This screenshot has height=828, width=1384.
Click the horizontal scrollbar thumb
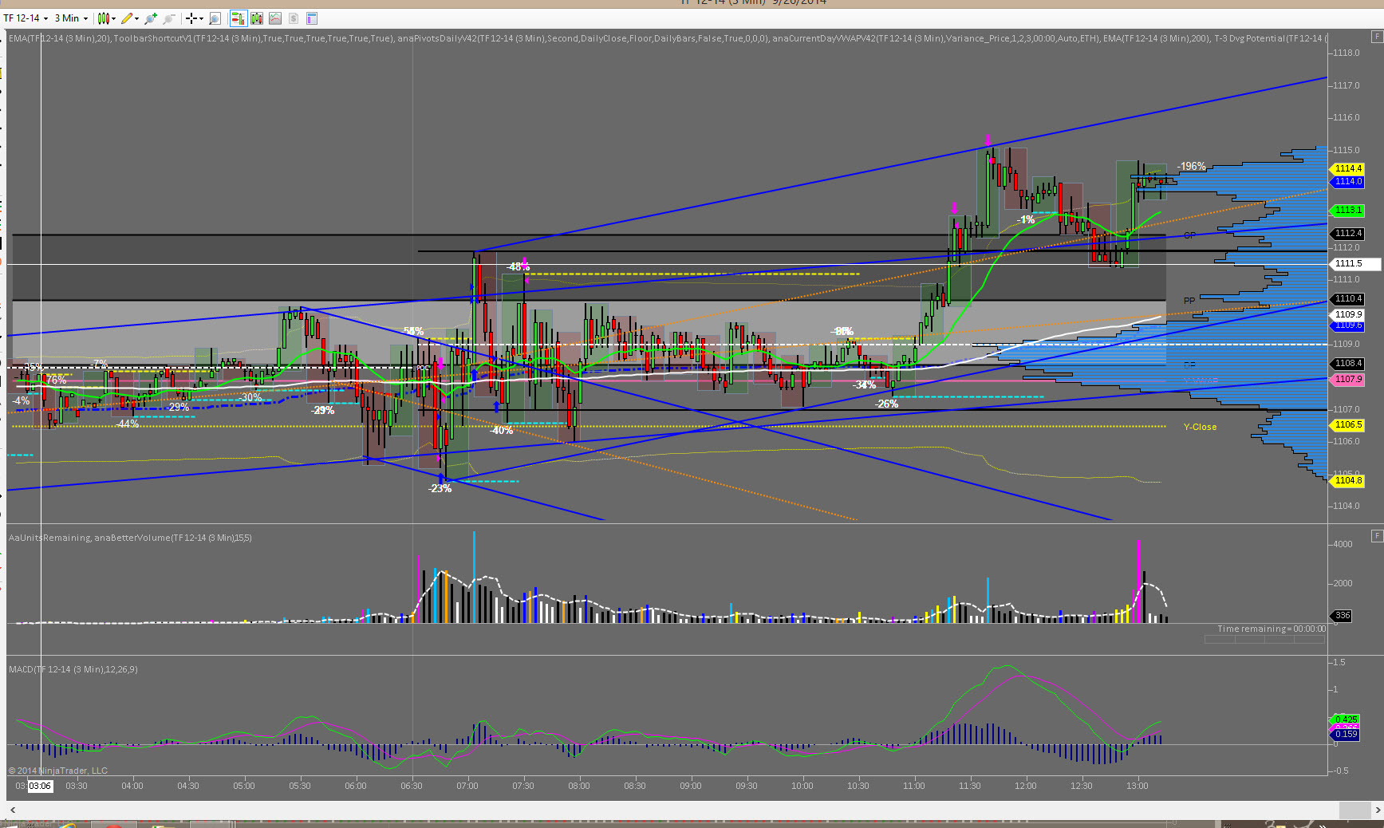1354,810
